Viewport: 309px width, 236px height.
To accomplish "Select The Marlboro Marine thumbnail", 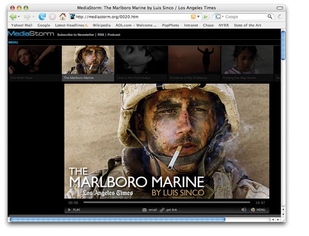I will tap(88, 63).
